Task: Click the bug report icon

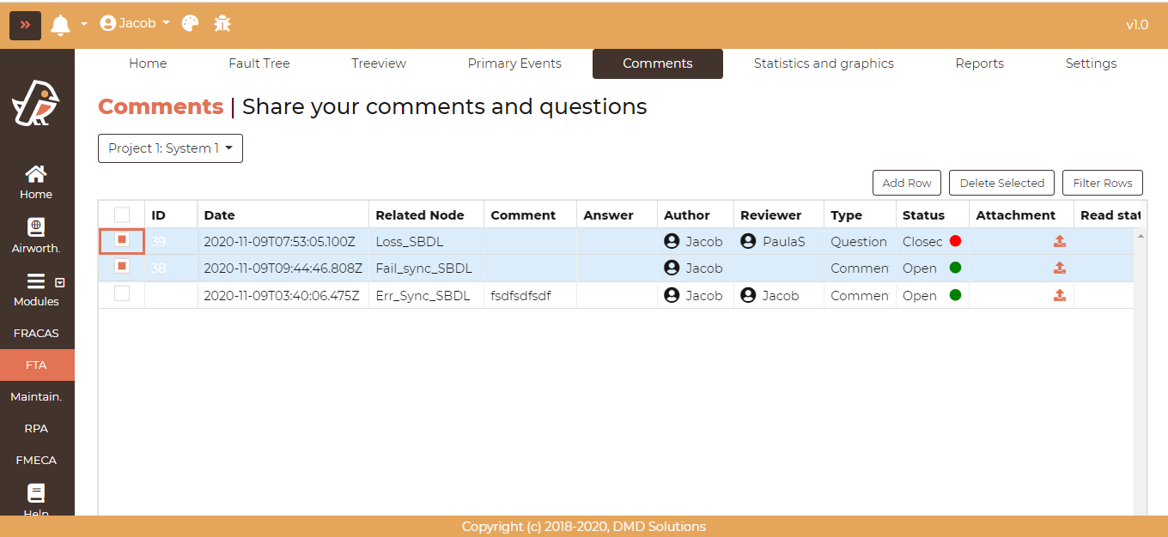Action: 222,23
